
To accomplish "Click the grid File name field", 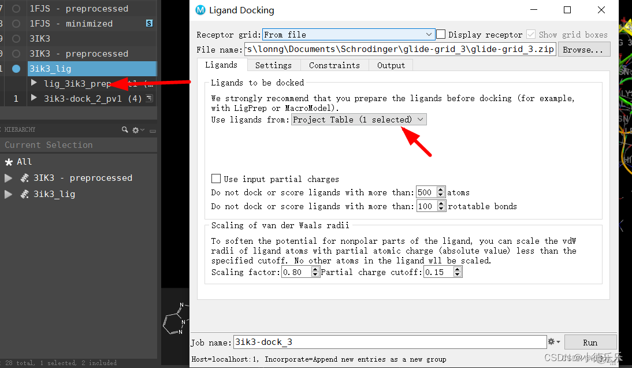I will (x=400, y=49).
